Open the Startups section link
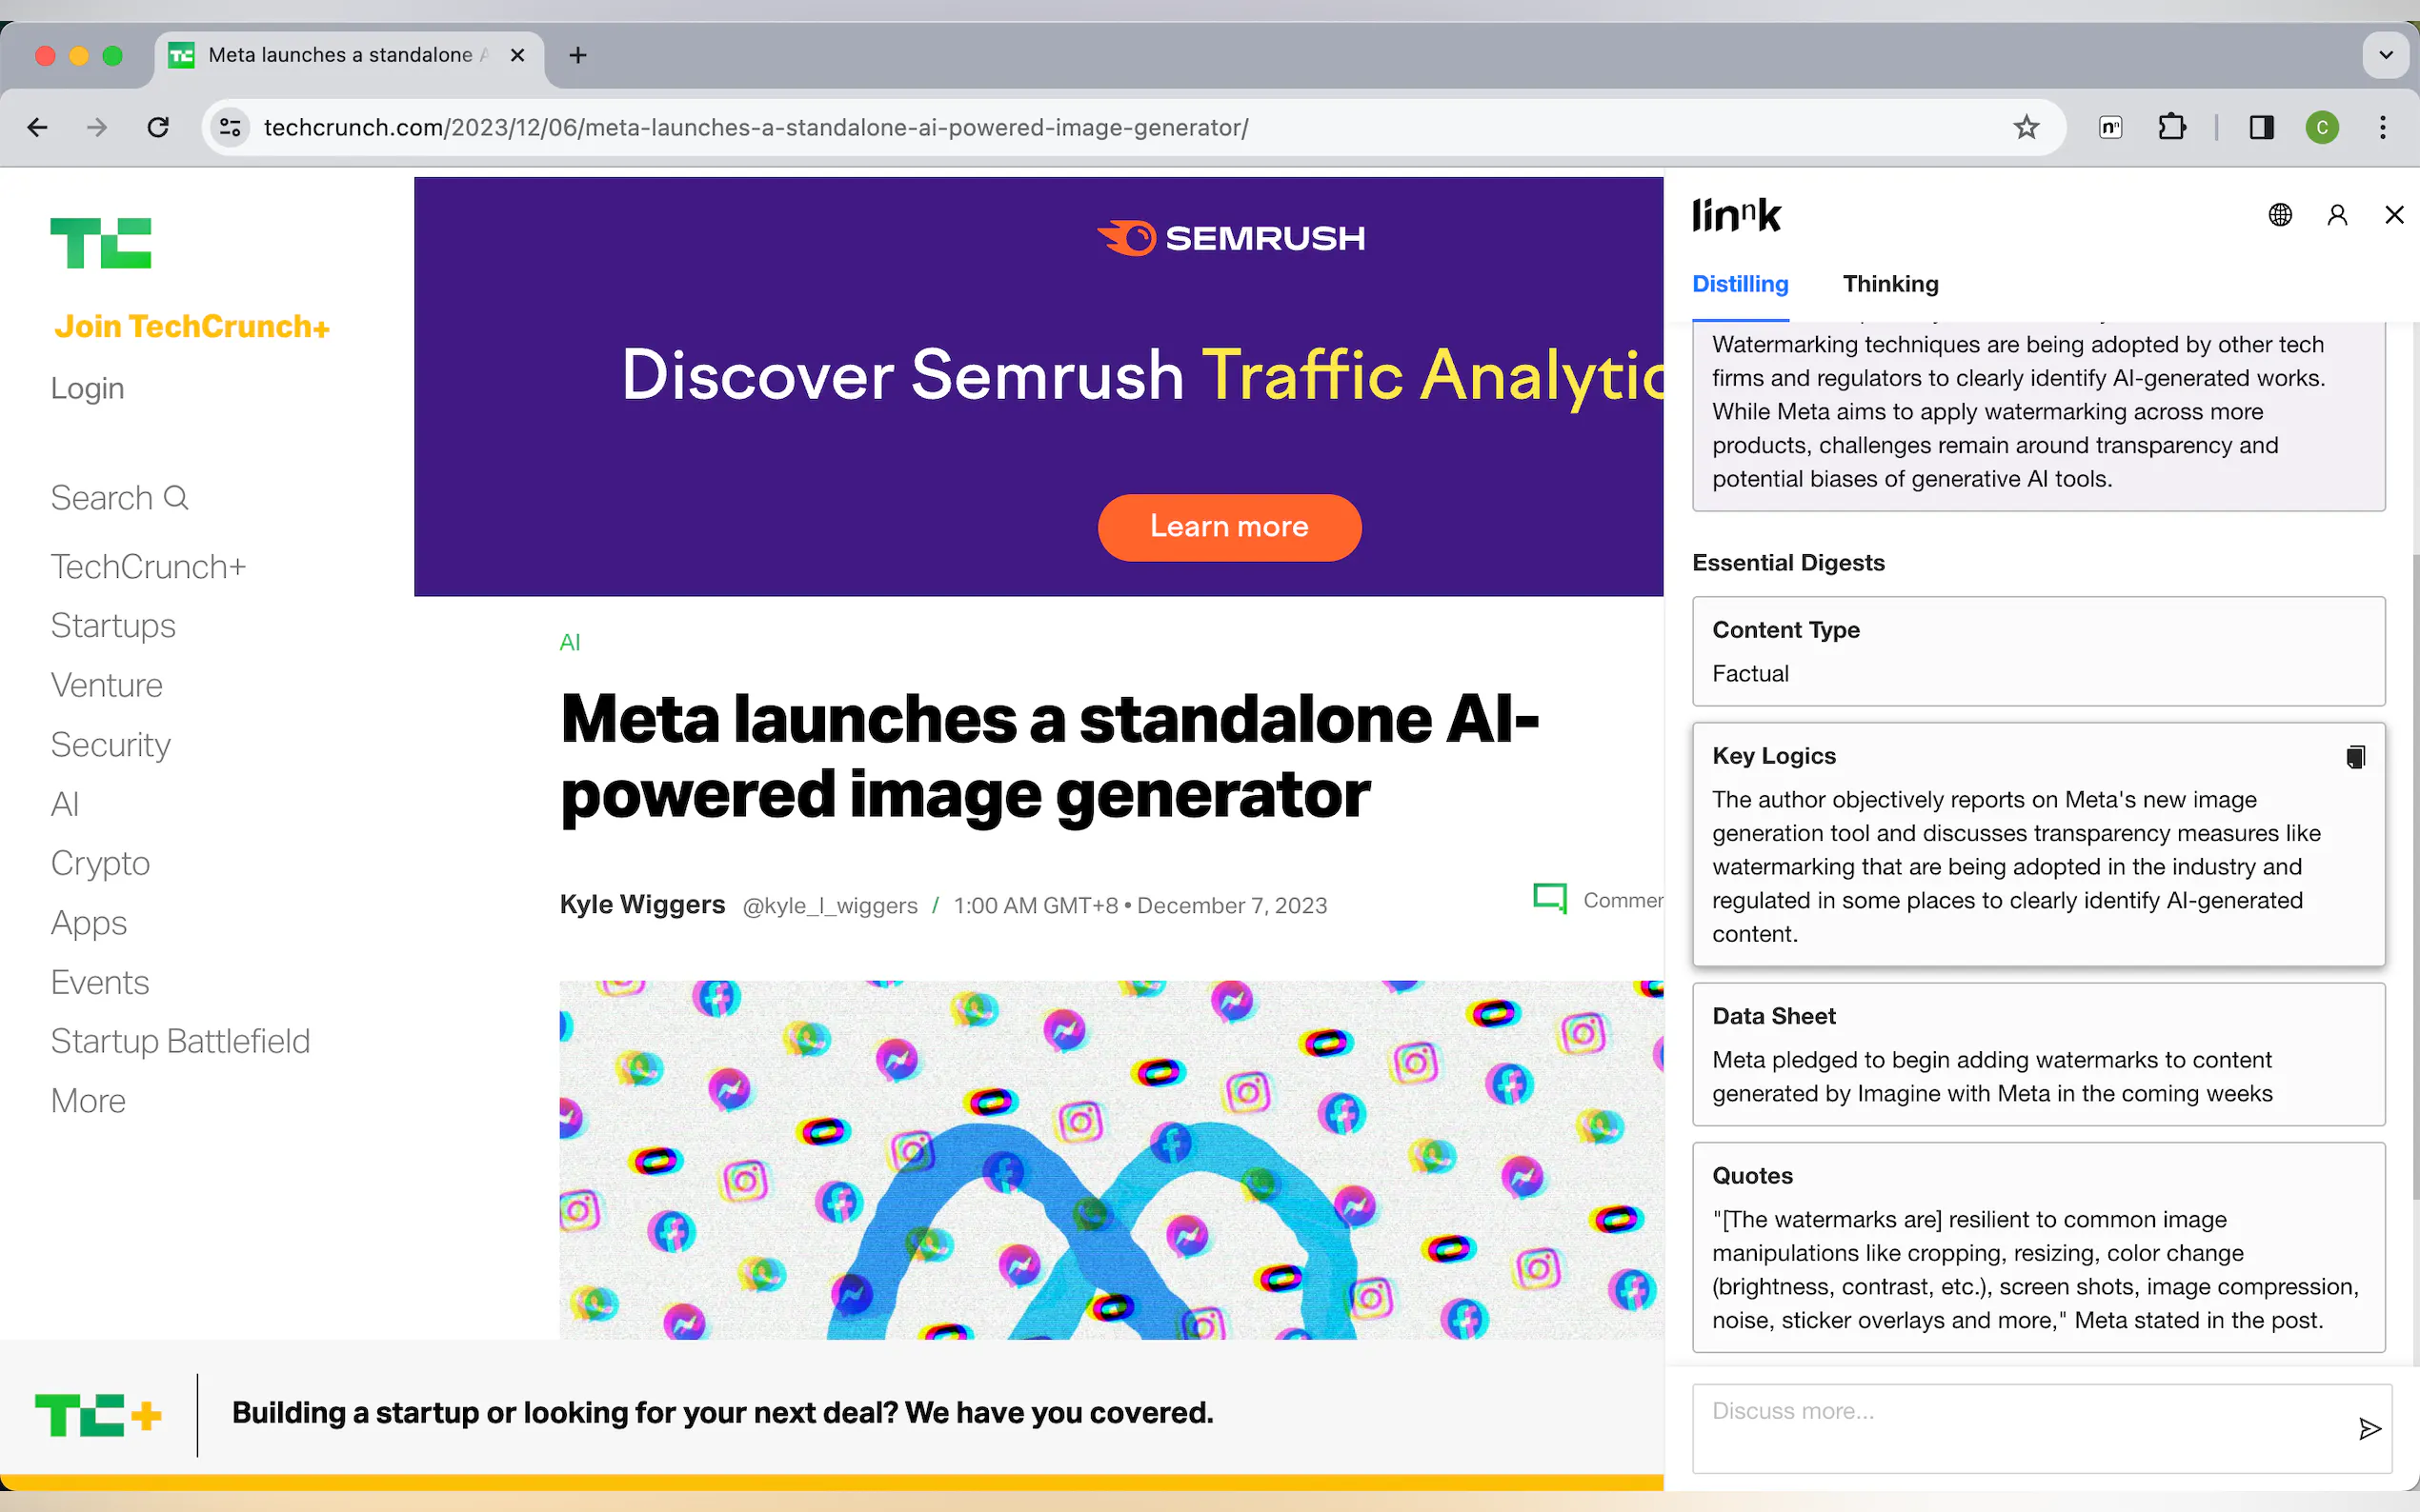This screenshot has height=1512, width=2420. 113,626
